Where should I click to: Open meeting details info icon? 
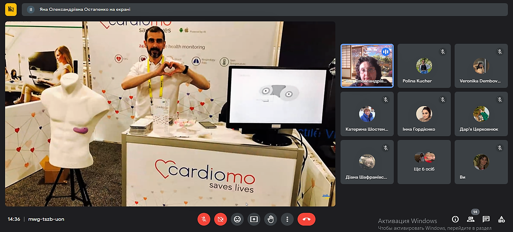(x=455, y=219)
